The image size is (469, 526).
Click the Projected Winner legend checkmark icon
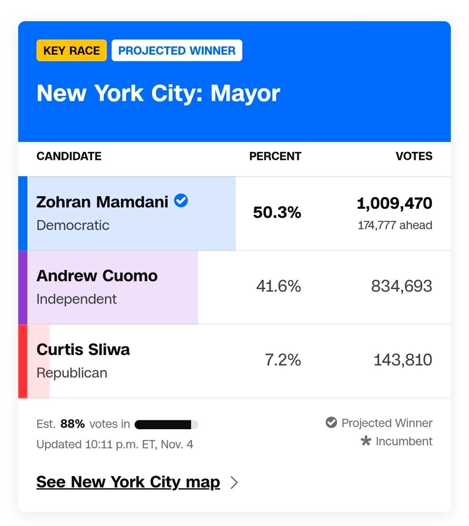[331, 422]
